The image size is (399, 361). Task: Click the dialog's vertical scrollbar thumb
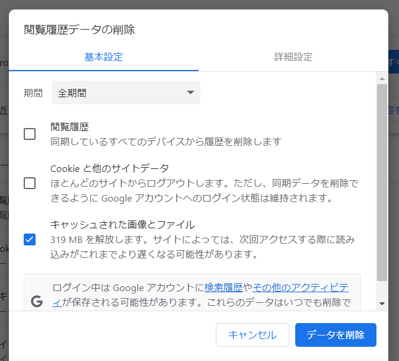click(x=382, y=178)
